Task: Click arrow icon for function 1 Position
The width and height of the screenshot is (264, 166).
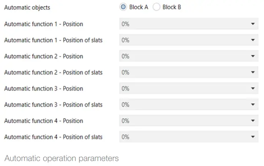Action: [253, 24]
